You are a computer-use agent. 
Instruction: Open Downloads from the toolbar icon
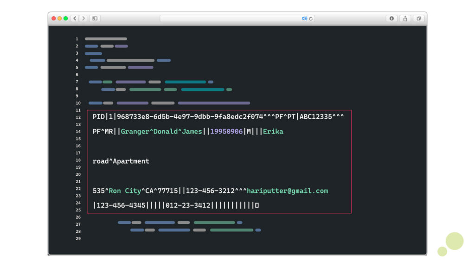click(392, 19)
